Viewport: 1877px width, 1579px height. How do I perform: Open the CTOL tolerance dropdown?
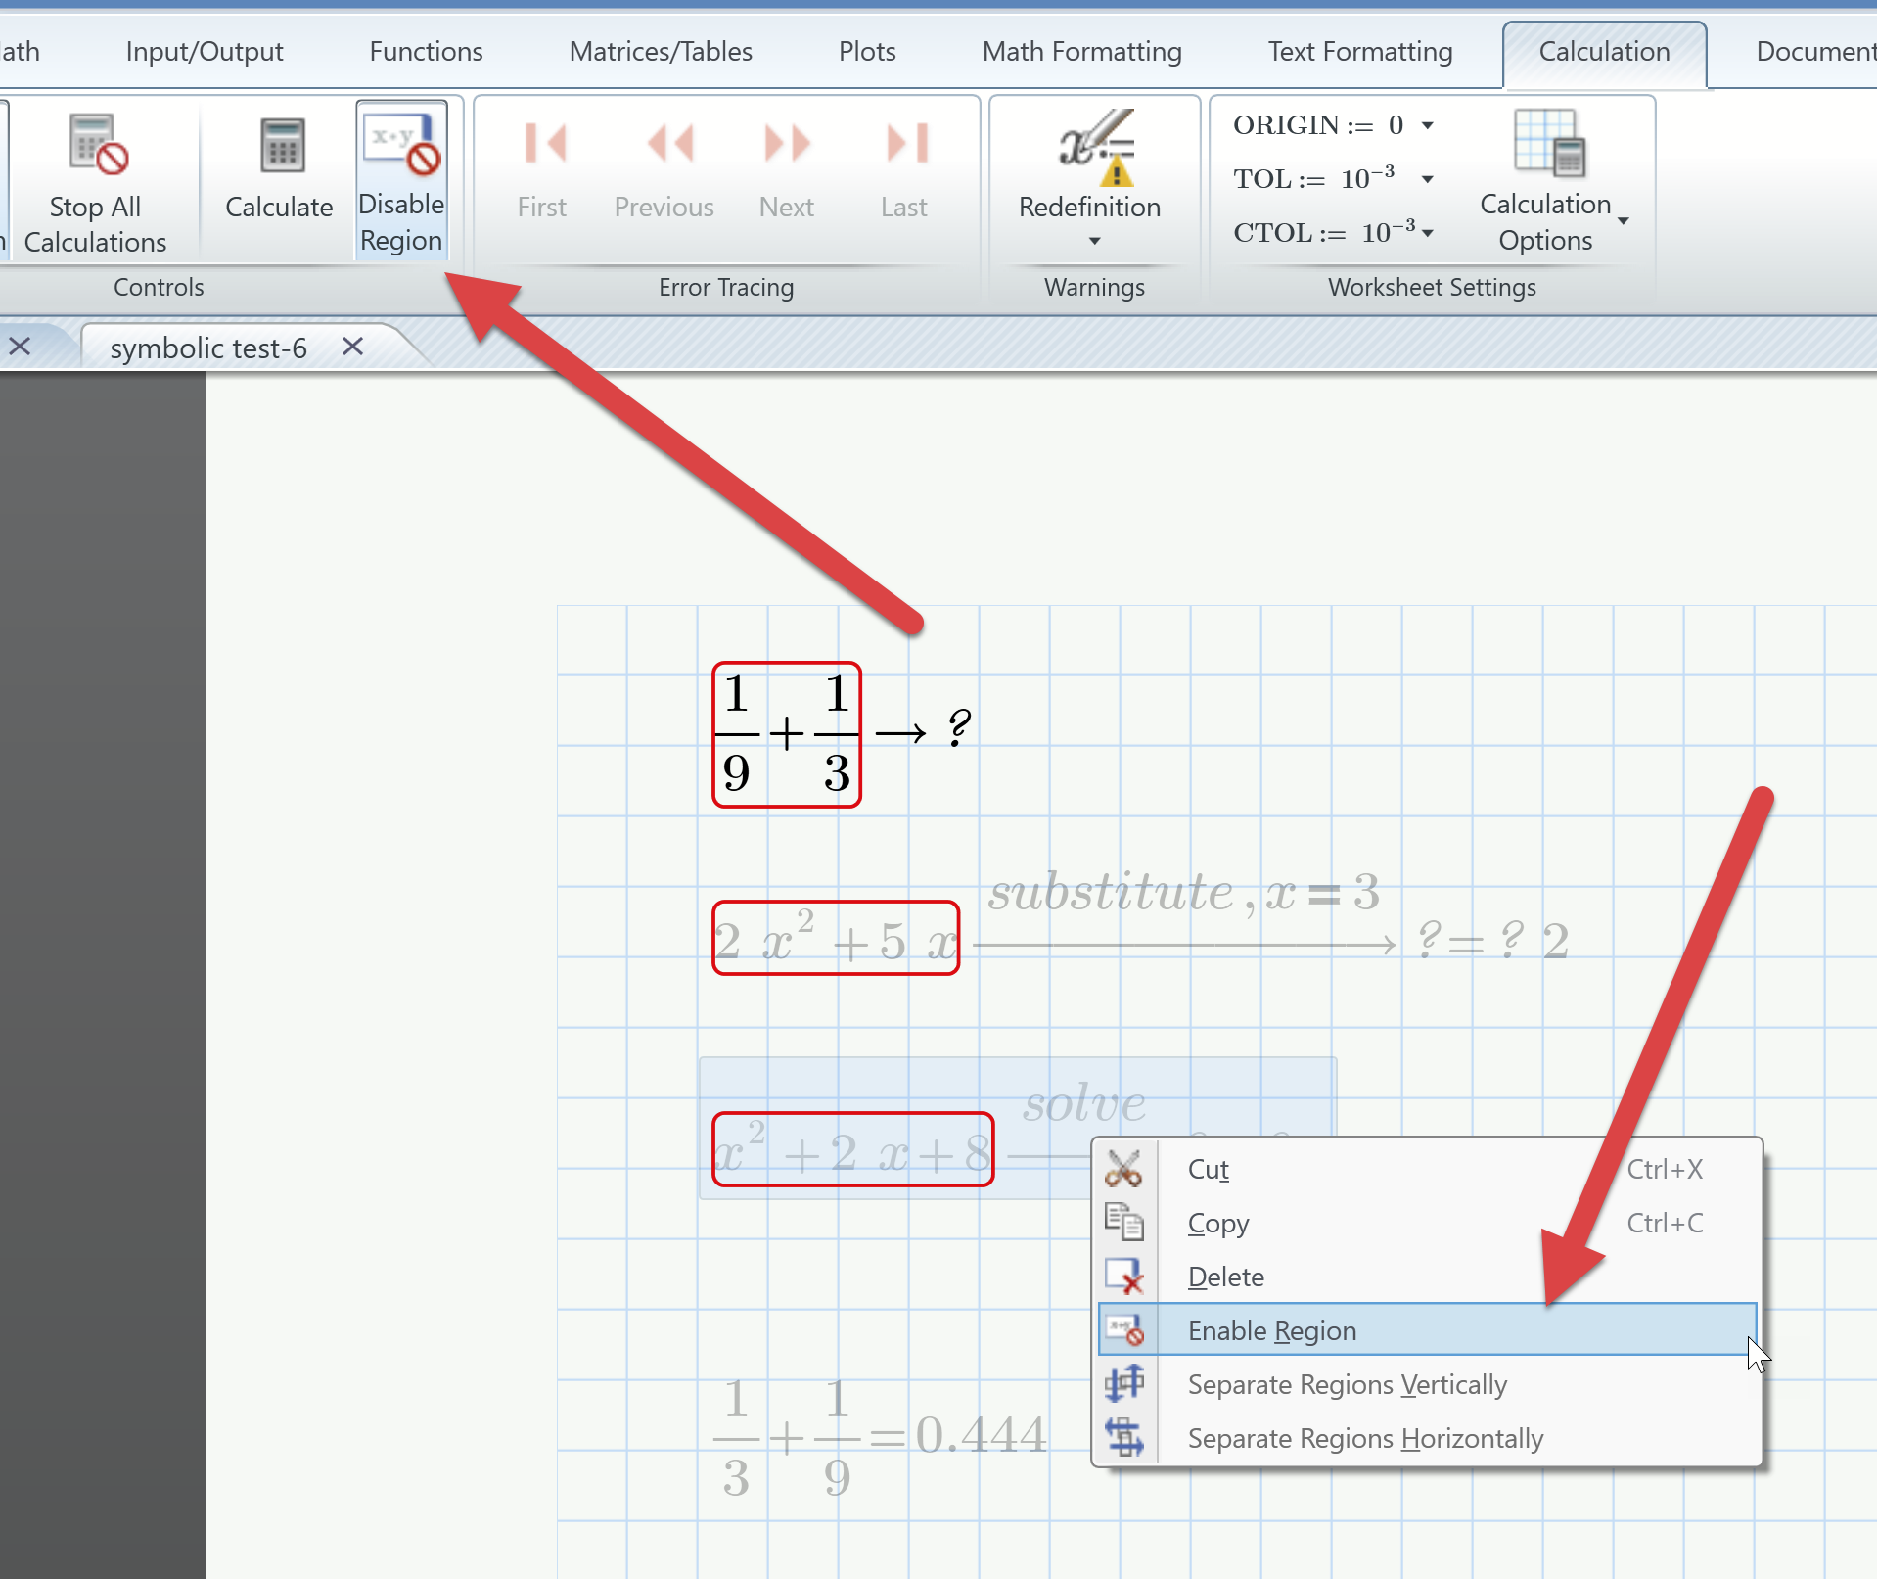(x=1428, y=233)
